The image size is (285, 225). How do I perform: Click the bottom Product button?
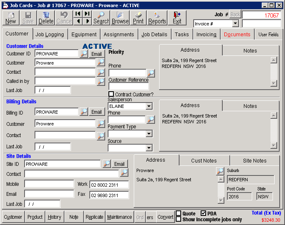coord(35,217)
